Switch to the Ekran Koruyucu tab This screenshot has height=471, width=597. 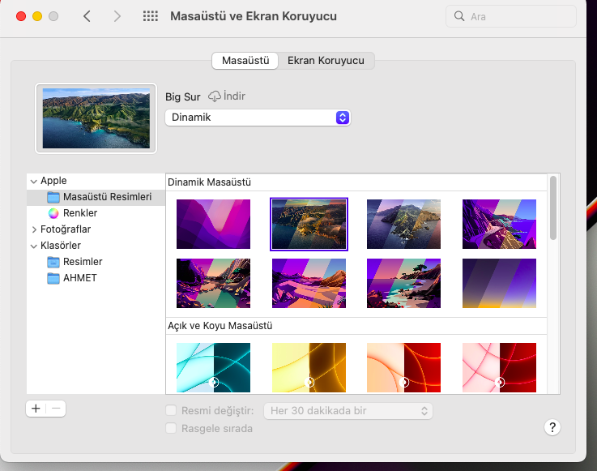326,61
